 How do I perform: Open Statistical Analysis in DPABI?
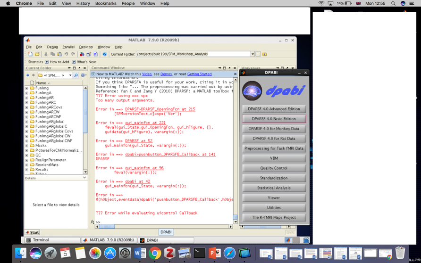click(x=274, y=188)
